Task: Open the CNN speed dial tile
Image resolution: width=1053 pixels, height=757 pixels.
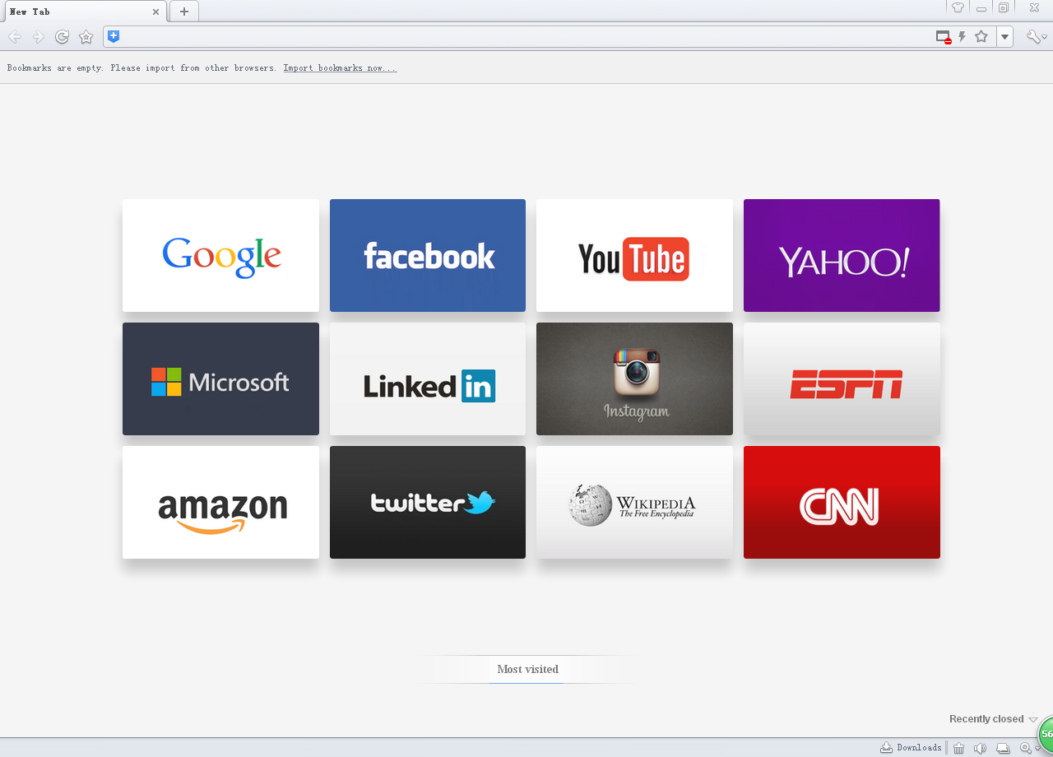Action: [x=842, y=502]
